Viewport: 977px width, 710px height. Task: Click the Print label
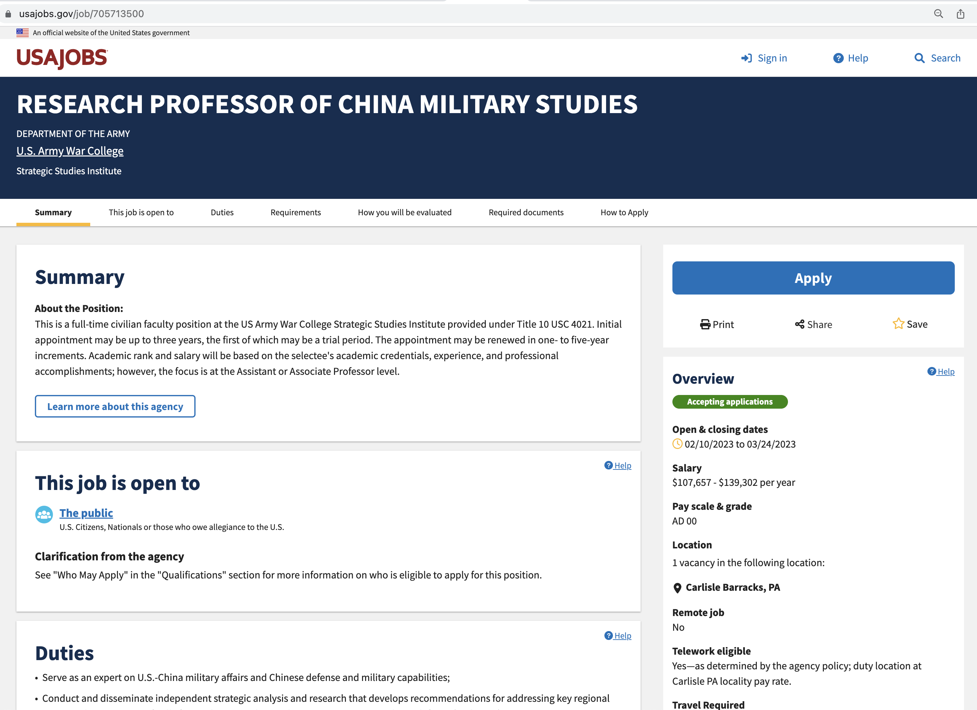[x=723, y=324]
